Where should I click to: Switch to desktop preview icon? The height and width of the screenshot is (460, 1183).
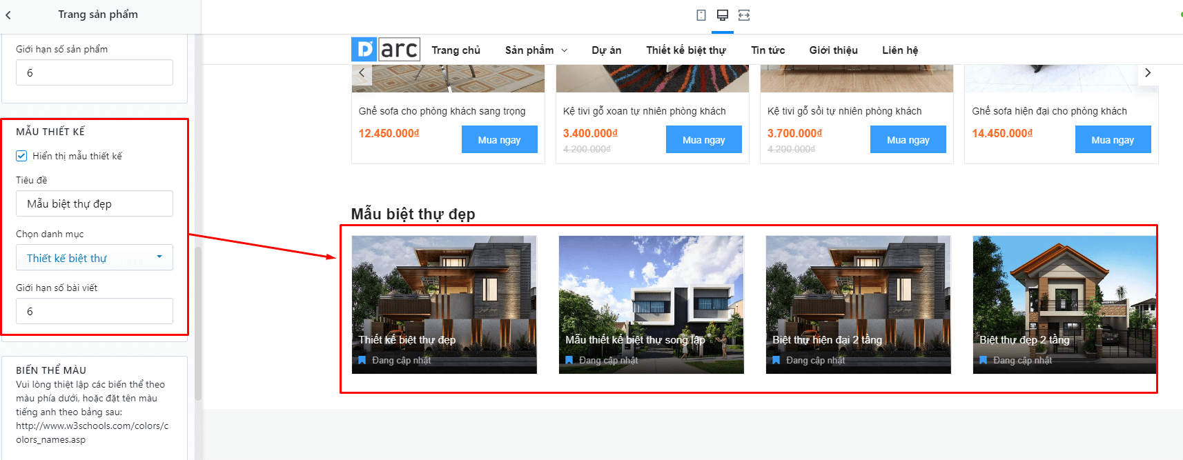click(723, 15)
